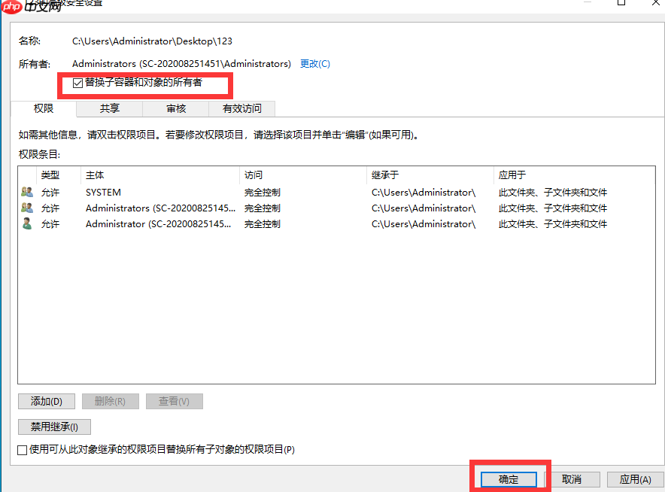Click the SYSTEM group icon
This screenshot has height=492, width=665.
(25, 192)
